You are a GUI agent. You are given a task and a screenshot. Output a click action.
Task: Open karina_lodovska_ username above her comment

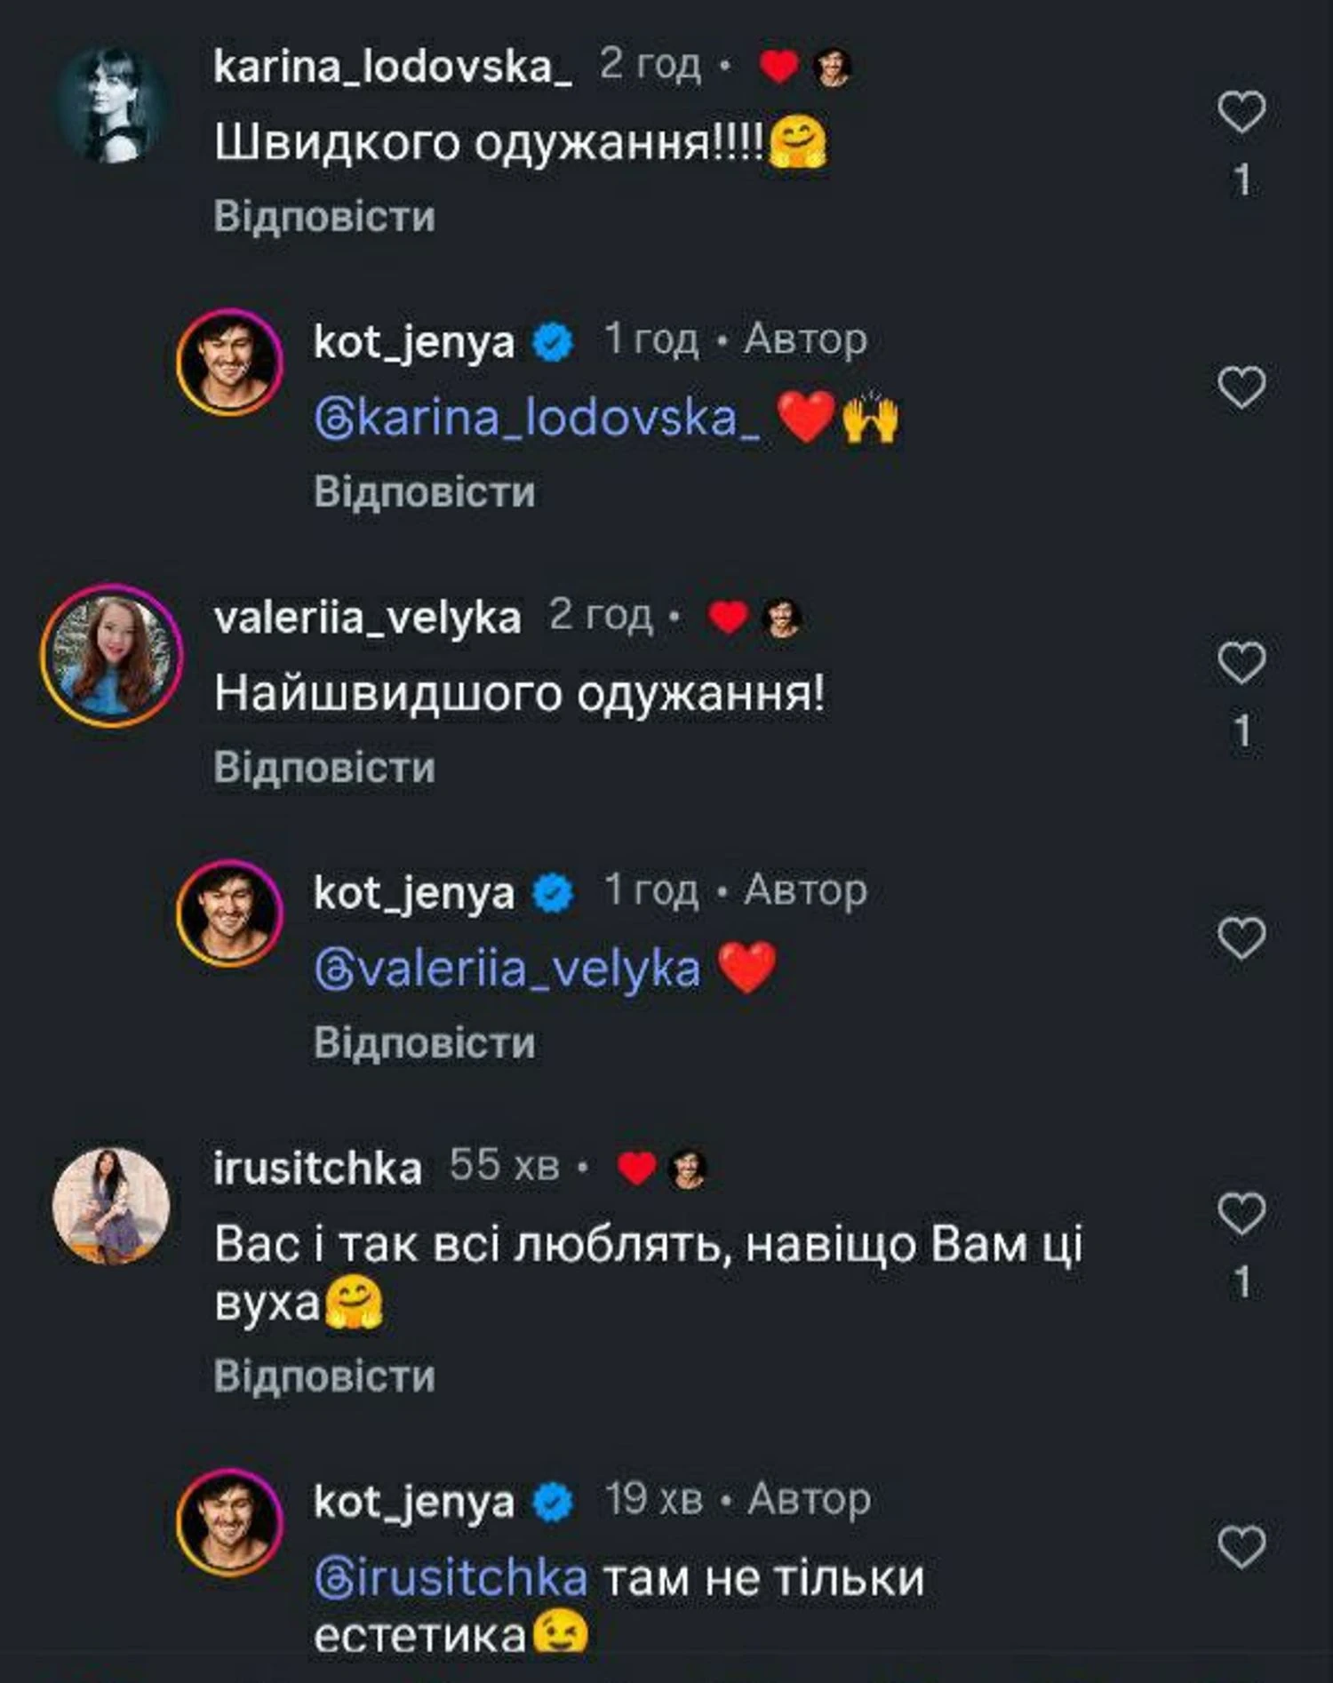point(393,67)
